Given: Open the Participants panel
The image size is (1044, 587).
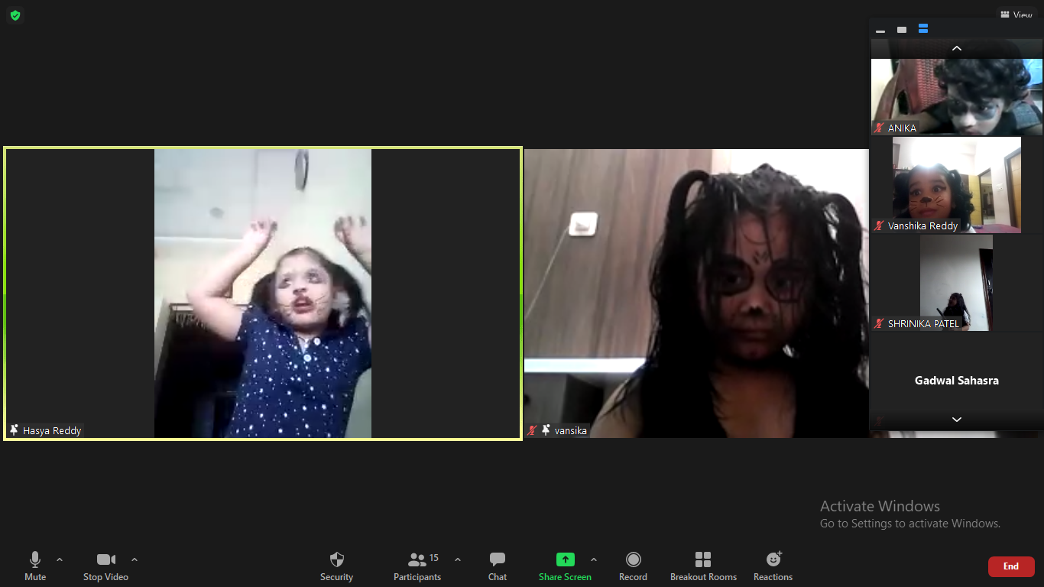Looking at the screenshot, I should coord(417,566).
